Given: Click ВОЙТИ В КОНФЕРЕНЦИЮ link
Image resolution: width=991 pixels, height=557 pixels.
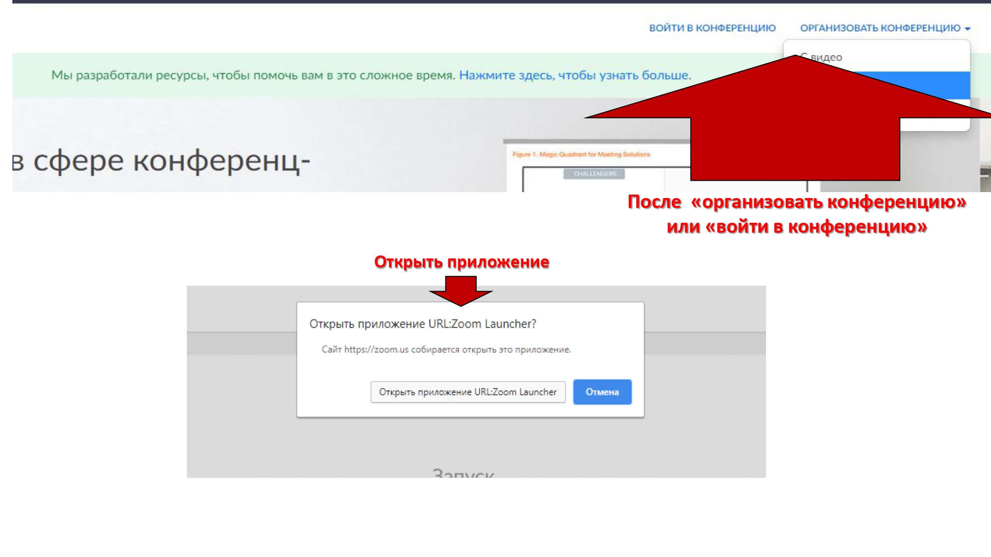Looking at the screenshot, I should pos(712,28).
